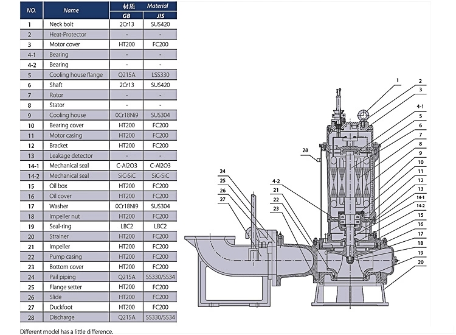The image size is (456, 335).
Task: Click the Cooling house flange name cell
Action: tap(76, 75)
